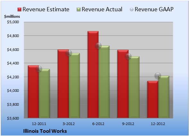
Task: Click the 'Revenue Actual' legend label
Action: 102,9
